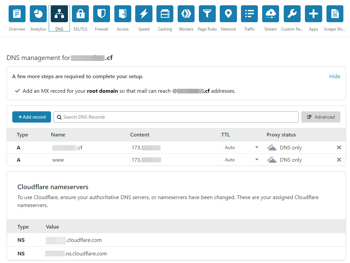Click the Proxy status column header
The height and width of the screenshot is (263, 350).
click(281, 135)
